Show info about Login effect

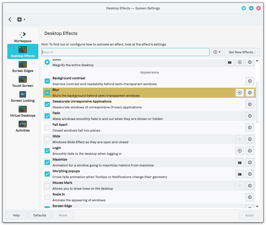(250, 151)
